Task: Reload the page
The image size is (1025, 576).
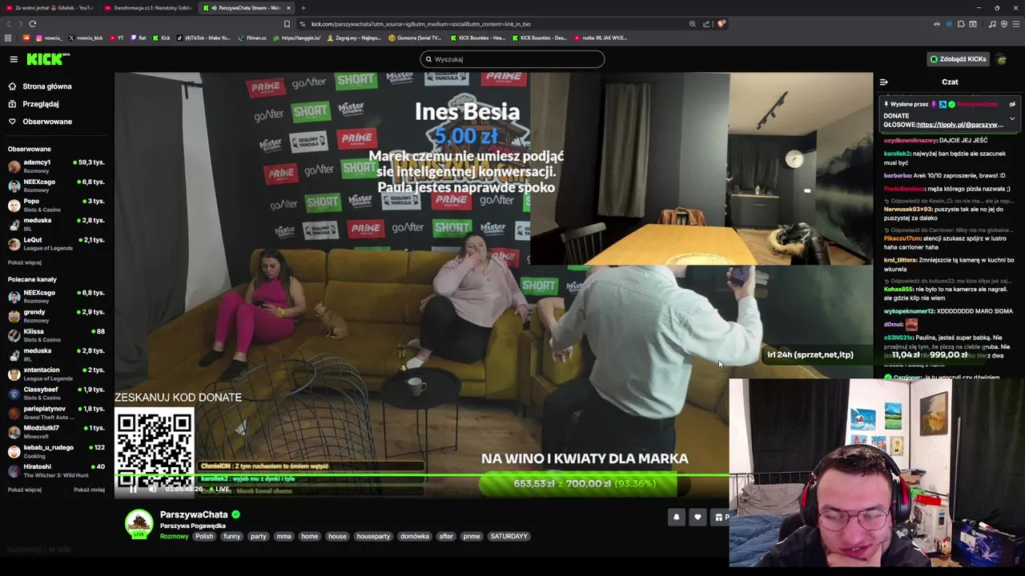Action: (x=33, y=24)
